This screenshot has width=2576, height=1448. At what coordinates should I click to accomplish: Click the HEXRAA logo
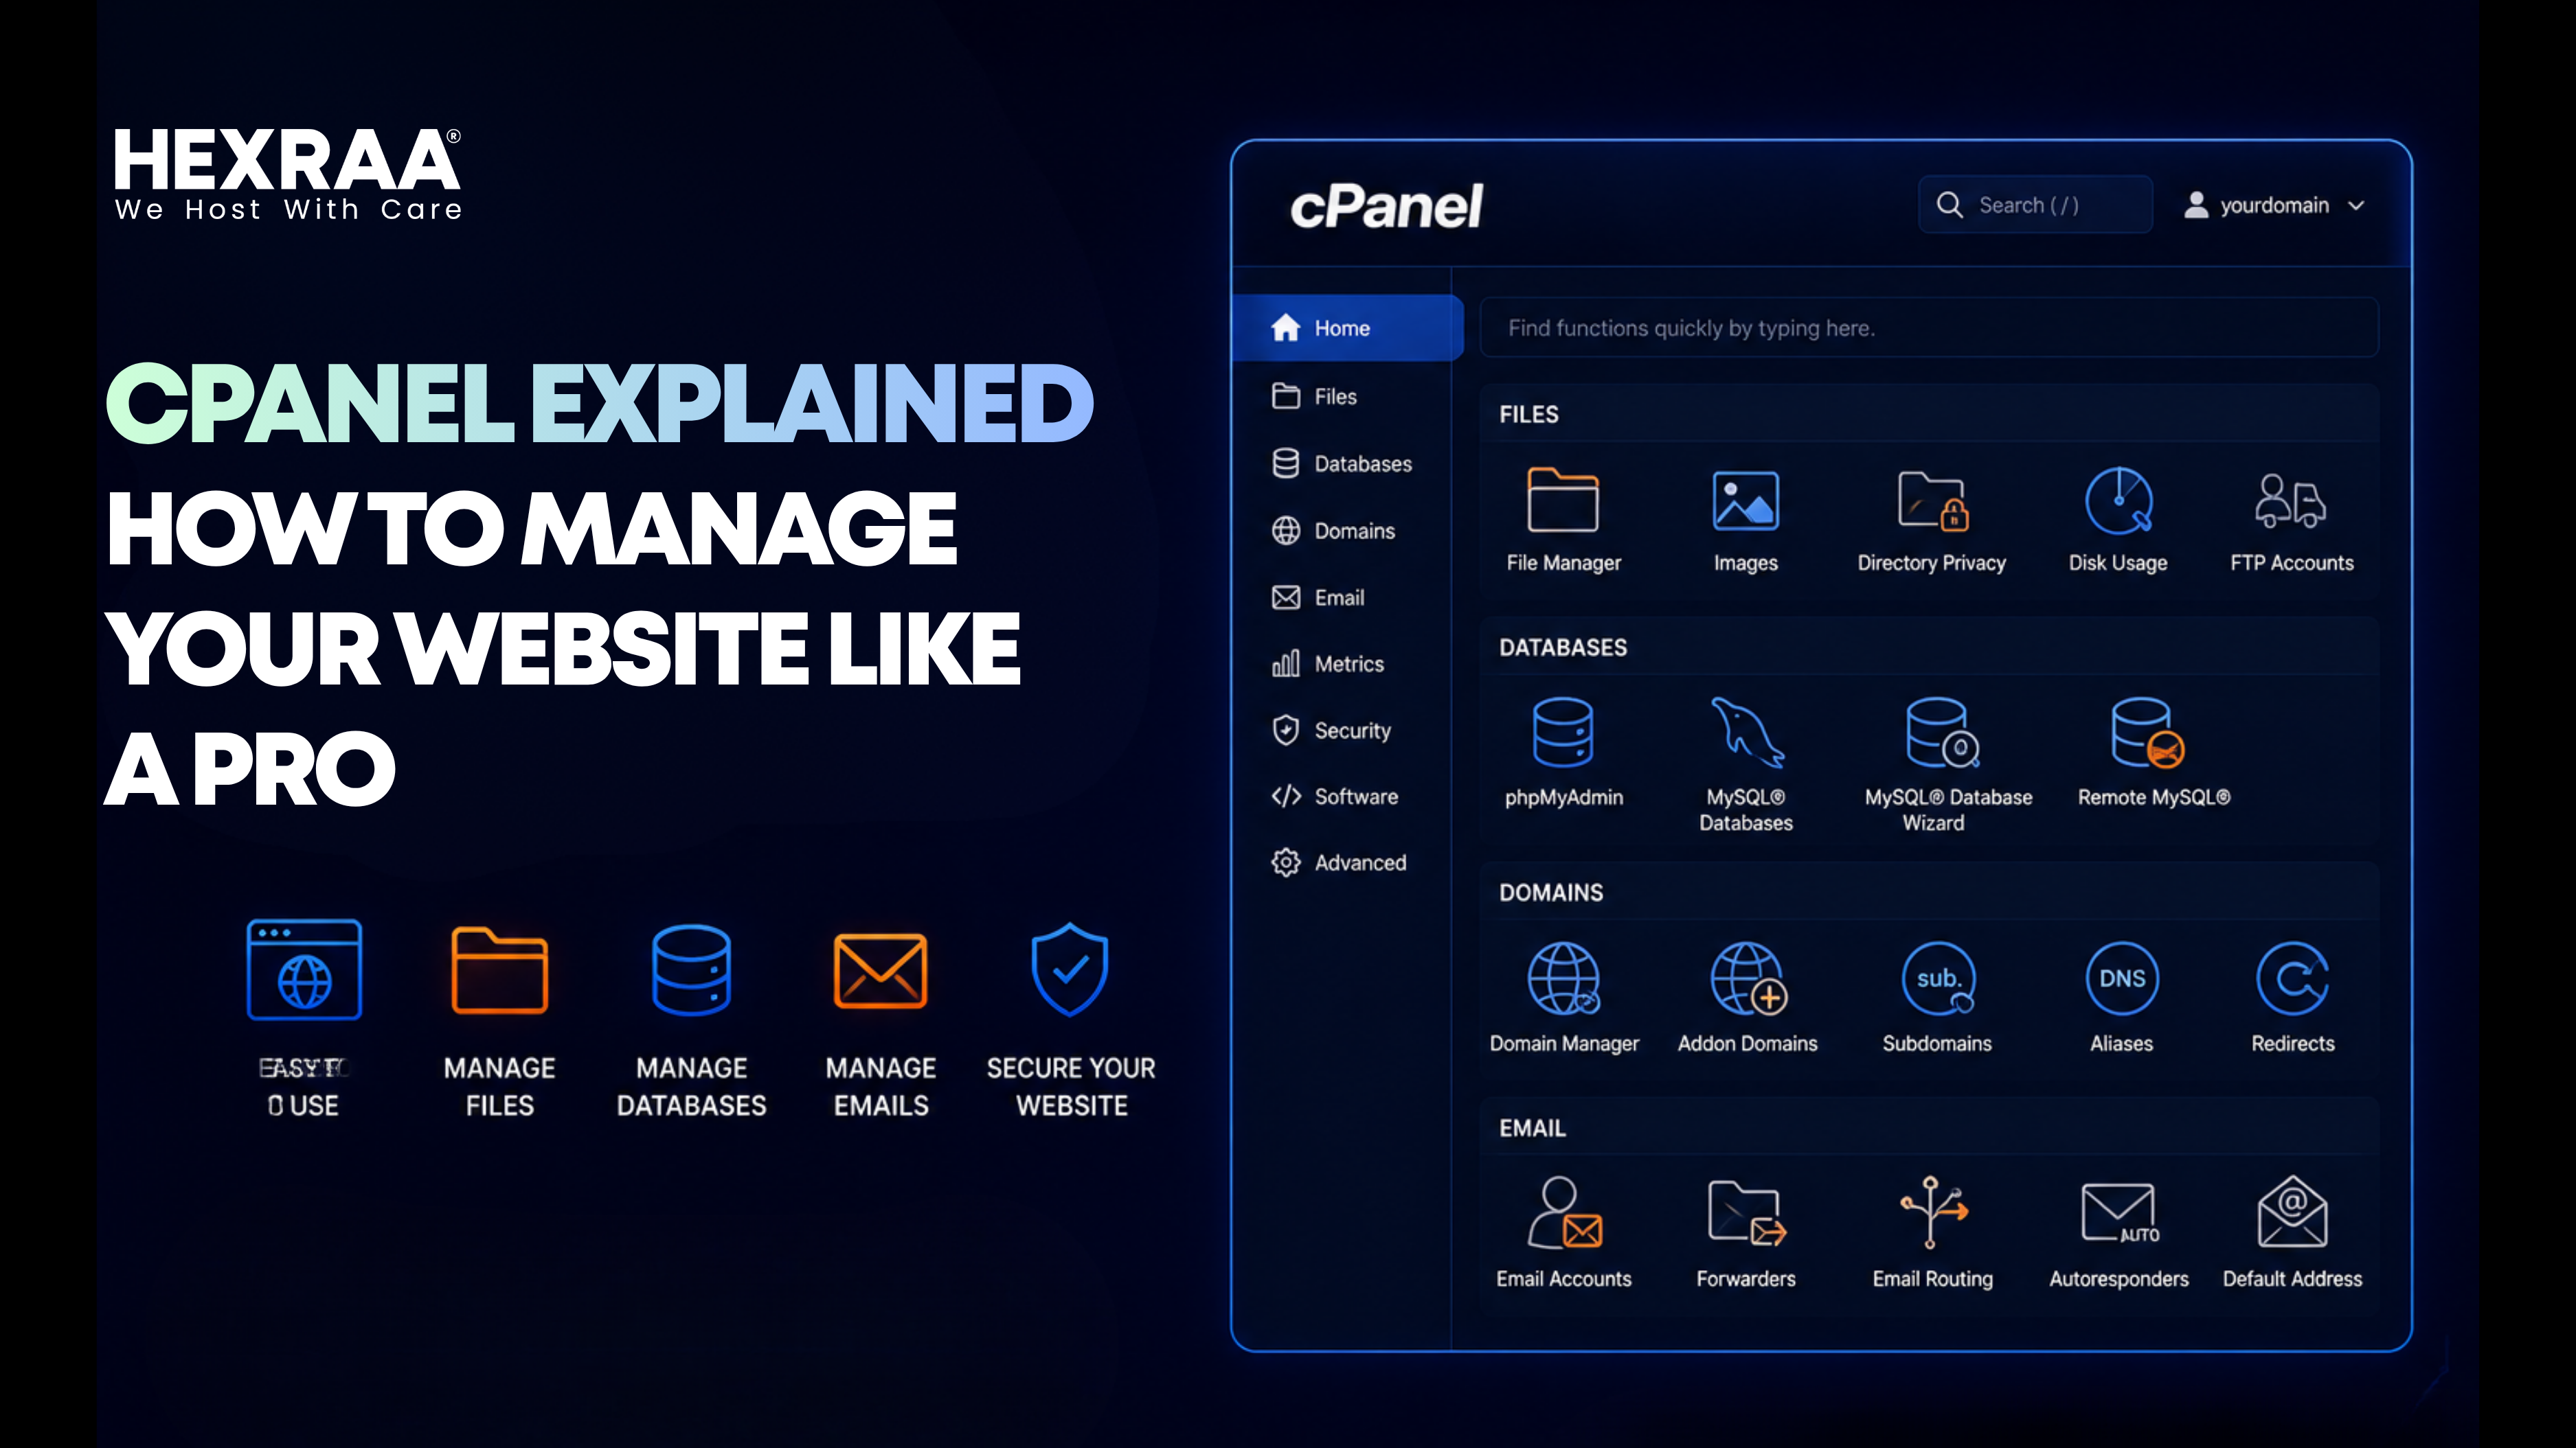(x=287, y=173)
